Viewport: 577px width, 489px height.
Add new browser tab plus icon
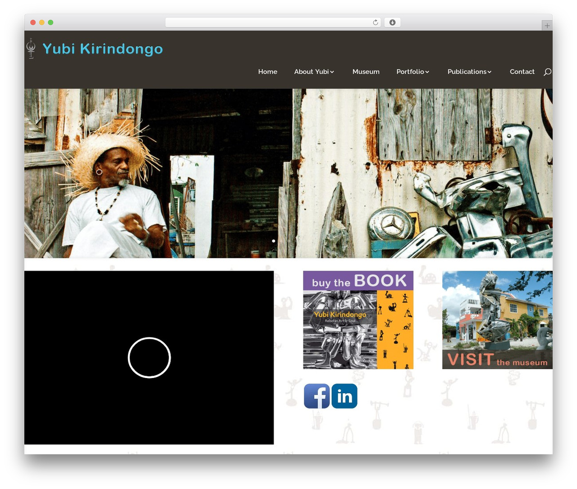tap(547, 26)
